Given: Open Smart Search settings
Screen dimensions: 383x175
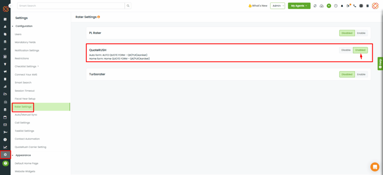Looking at the screenshot, I should click(x=23, y=83).
